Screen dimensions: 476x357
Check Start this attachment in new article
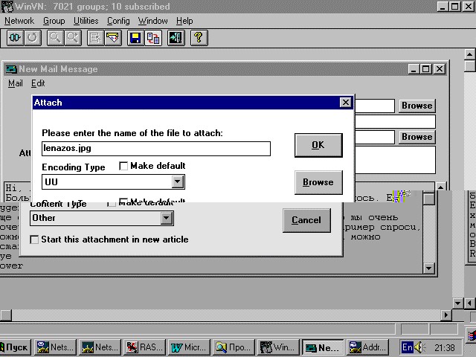pyautogui.click(x=35, y=239)
